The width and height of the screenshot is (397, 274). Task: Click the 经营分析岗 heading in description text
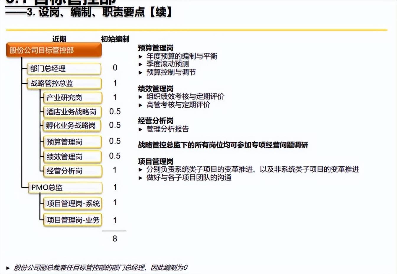pyautogui.click(x=156, y=121)
